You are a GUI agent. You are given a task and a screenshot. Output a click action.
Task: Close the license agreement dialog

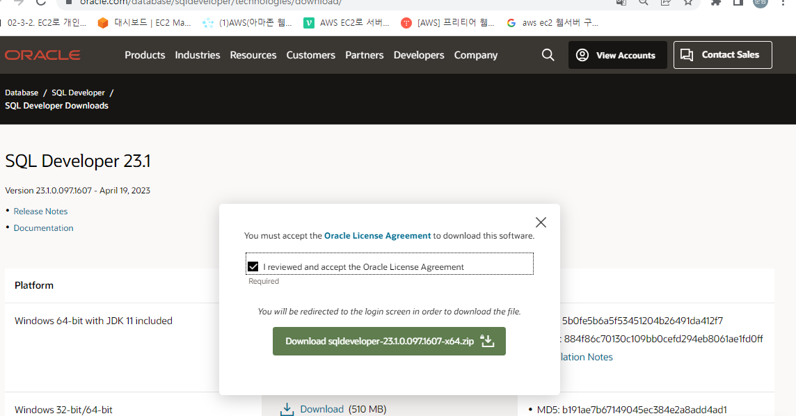pyautogui.click(x=541, y=222)
